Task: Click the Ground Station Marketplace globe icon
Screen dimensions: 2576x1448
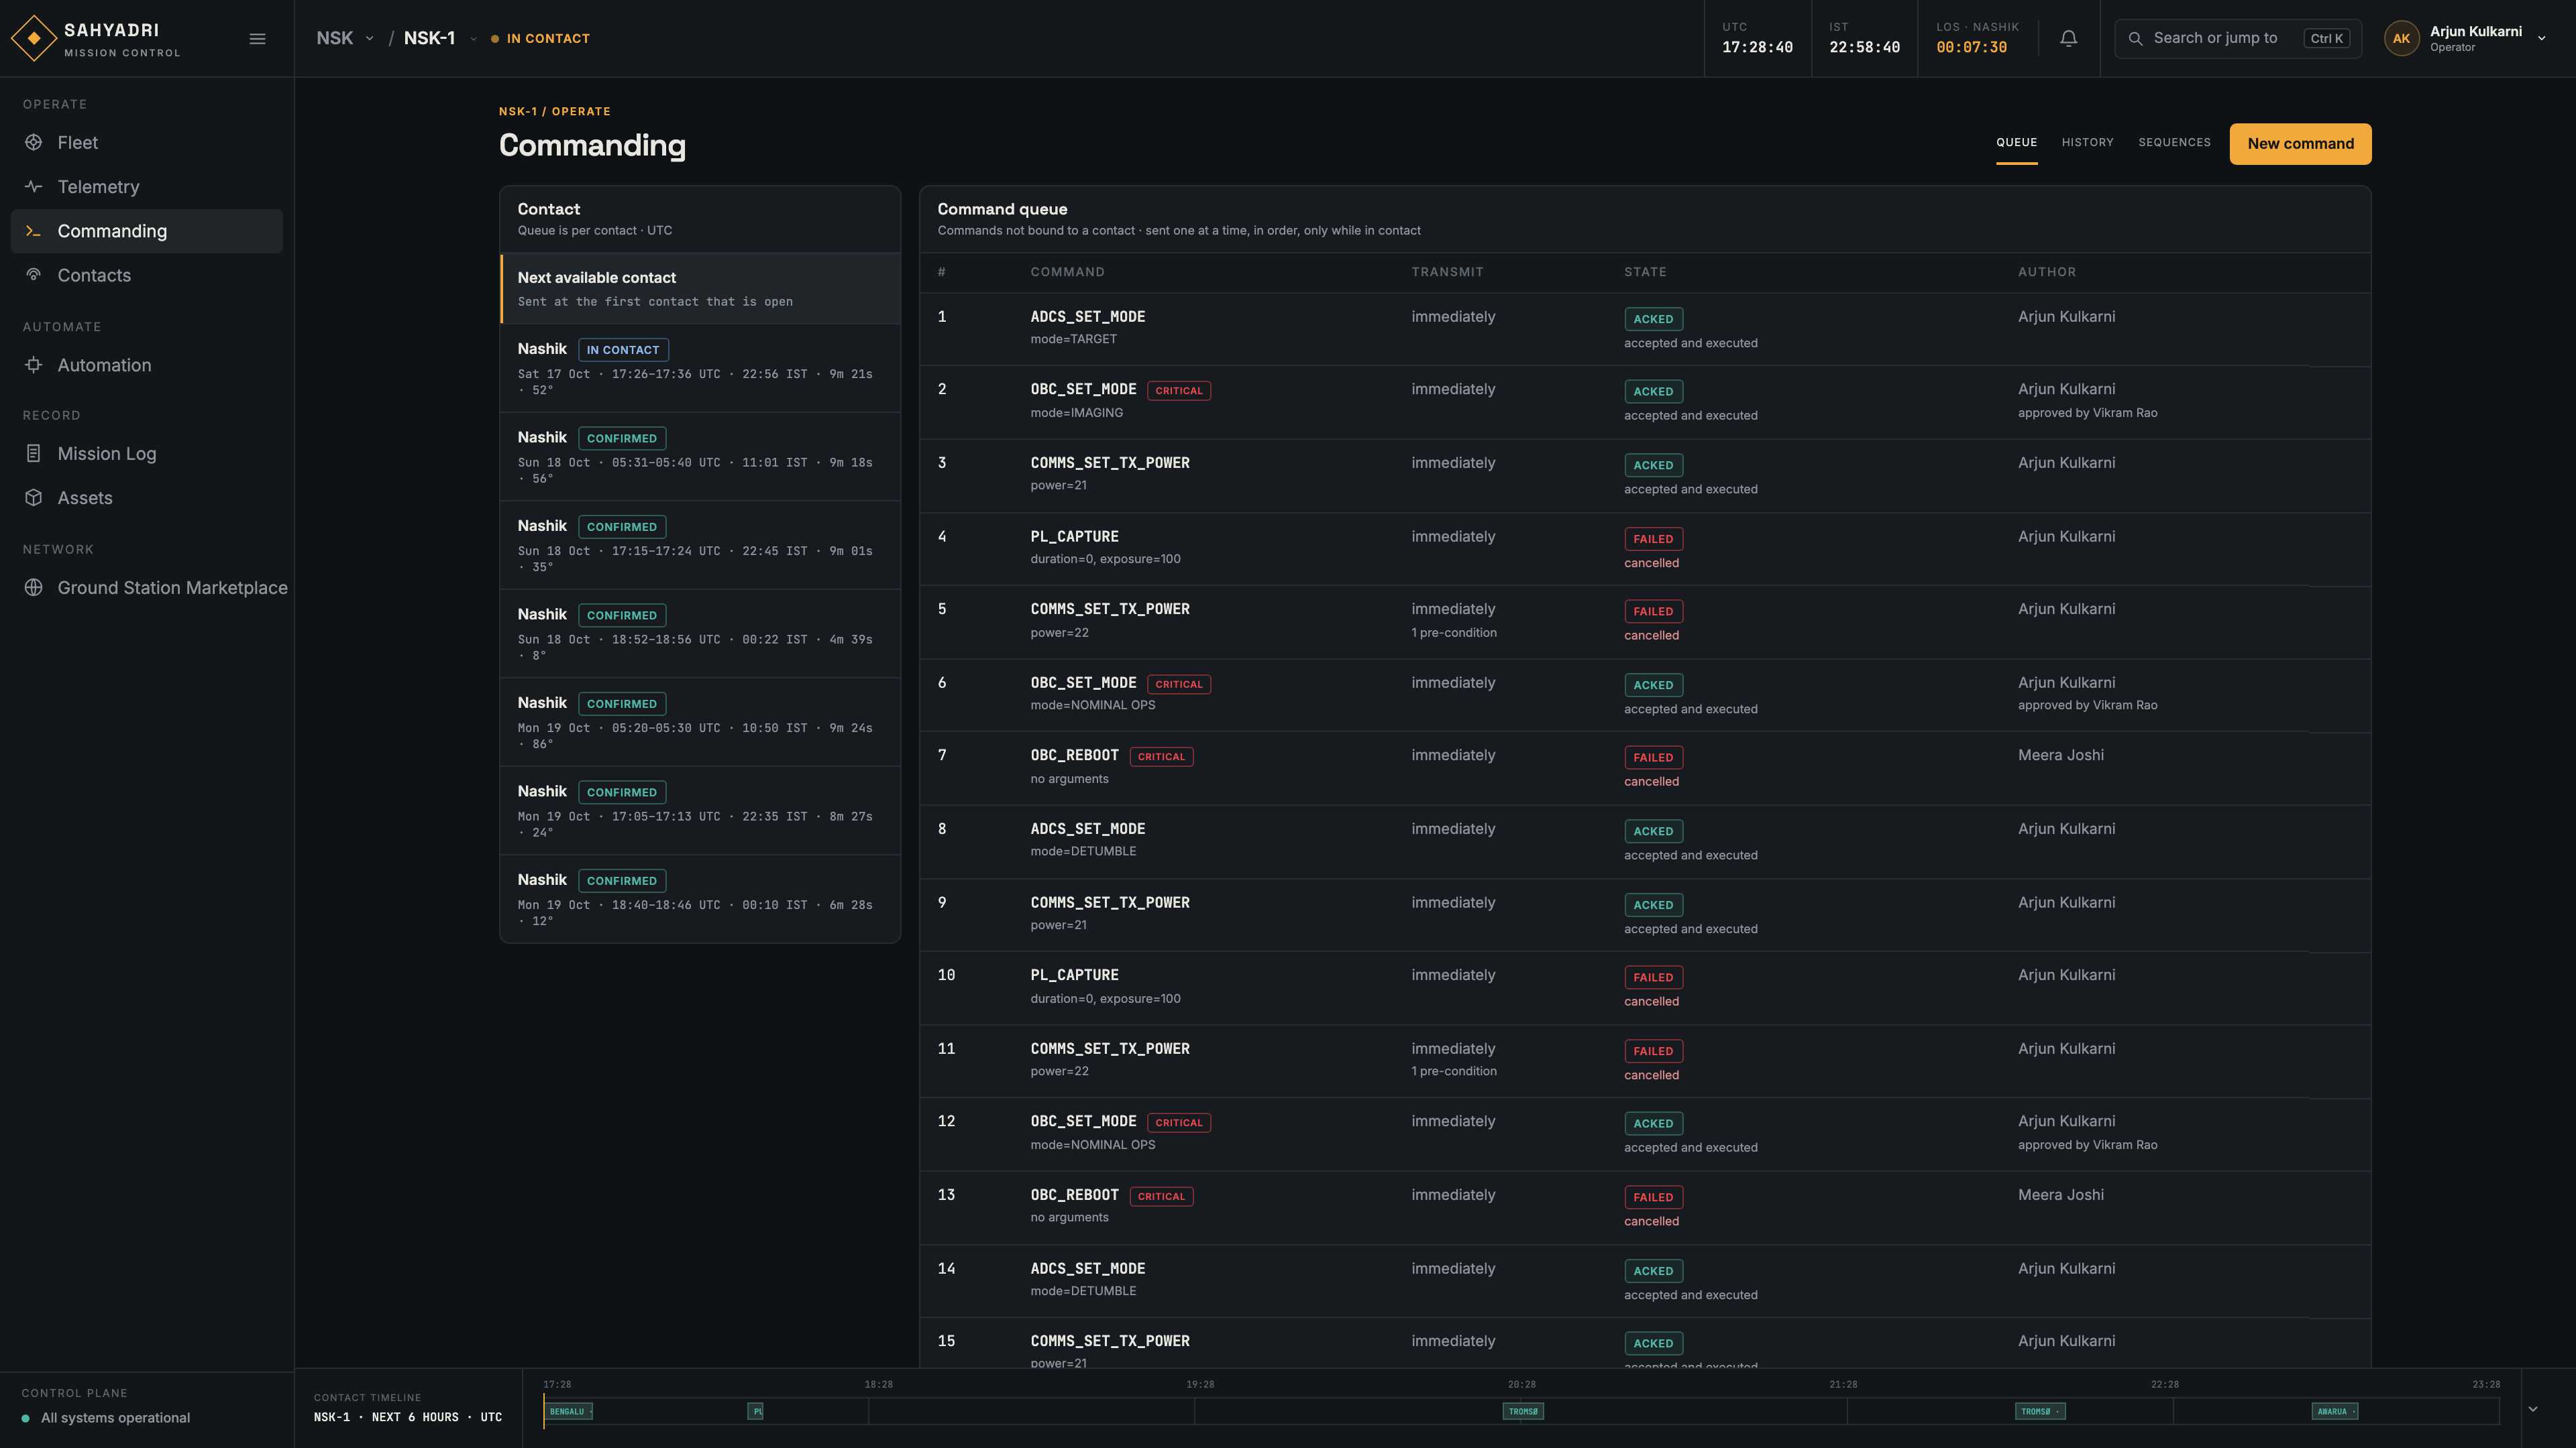Action: pos(34,588)
